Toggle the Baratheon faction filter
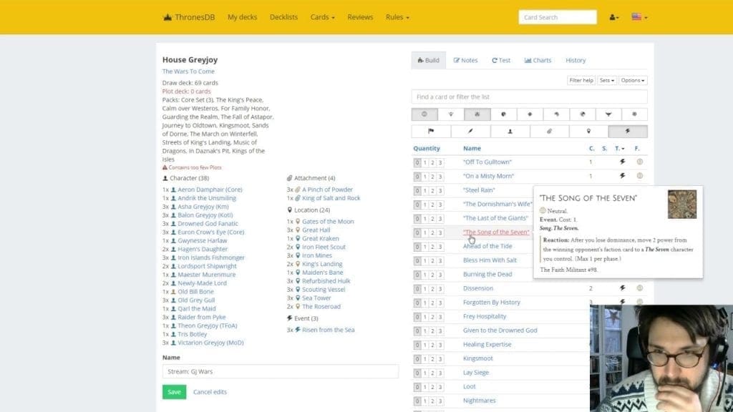The image size is (733, 412). click(x=451, y=114)
